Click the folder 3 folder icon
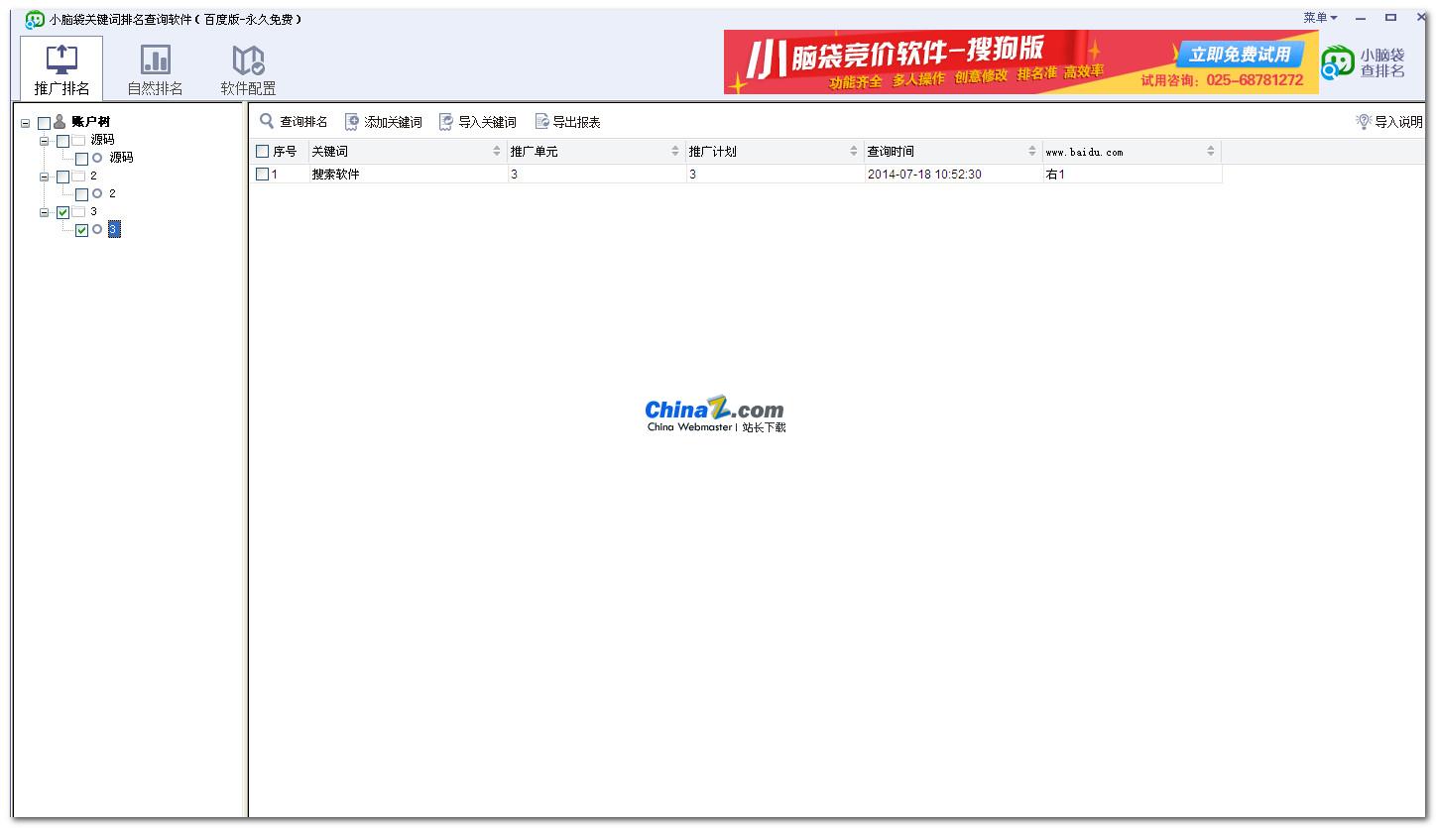This screenshot has height=828, width=1436. coord(78,212)
